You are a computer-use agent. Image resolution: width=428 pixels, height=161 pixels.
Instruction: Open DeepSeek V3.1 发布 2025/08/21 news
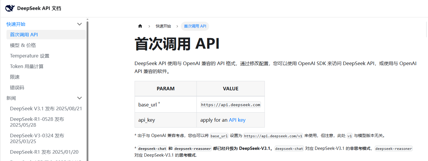(46, 109)
